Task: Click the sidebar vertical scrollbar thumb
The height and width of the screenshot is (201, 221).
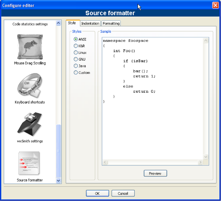Action: 58,151
